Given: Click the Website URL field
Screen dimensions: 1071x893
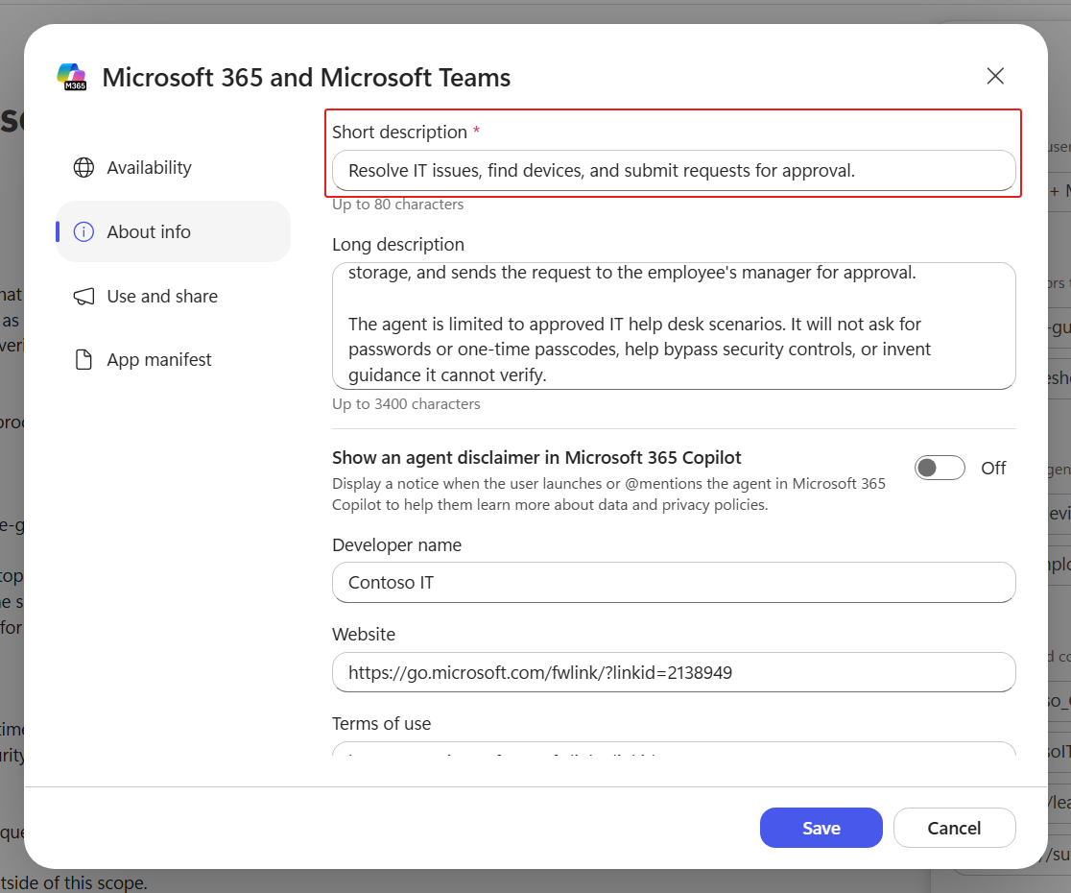Looking at the screenshot, I should pos(674,672).
